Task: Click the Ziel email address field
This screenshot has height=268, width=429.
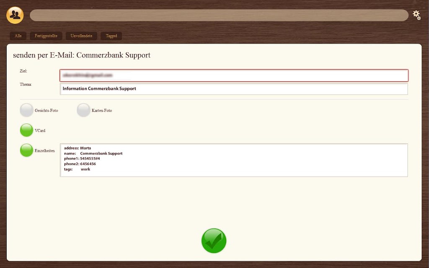Action: pyautogui.click(x=234, y=75)
